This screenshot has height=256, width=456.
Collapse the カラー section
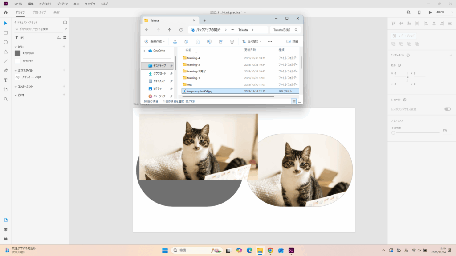(16, 47)
